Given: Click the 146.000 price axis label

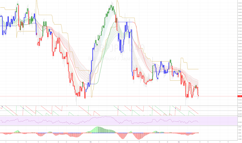Looking at the screenshot, I should tap(240, 56).
